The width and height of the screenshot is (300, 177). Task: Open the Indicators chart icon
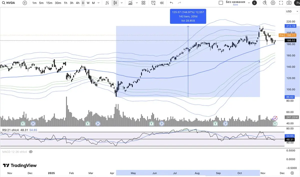click(130, 3)
